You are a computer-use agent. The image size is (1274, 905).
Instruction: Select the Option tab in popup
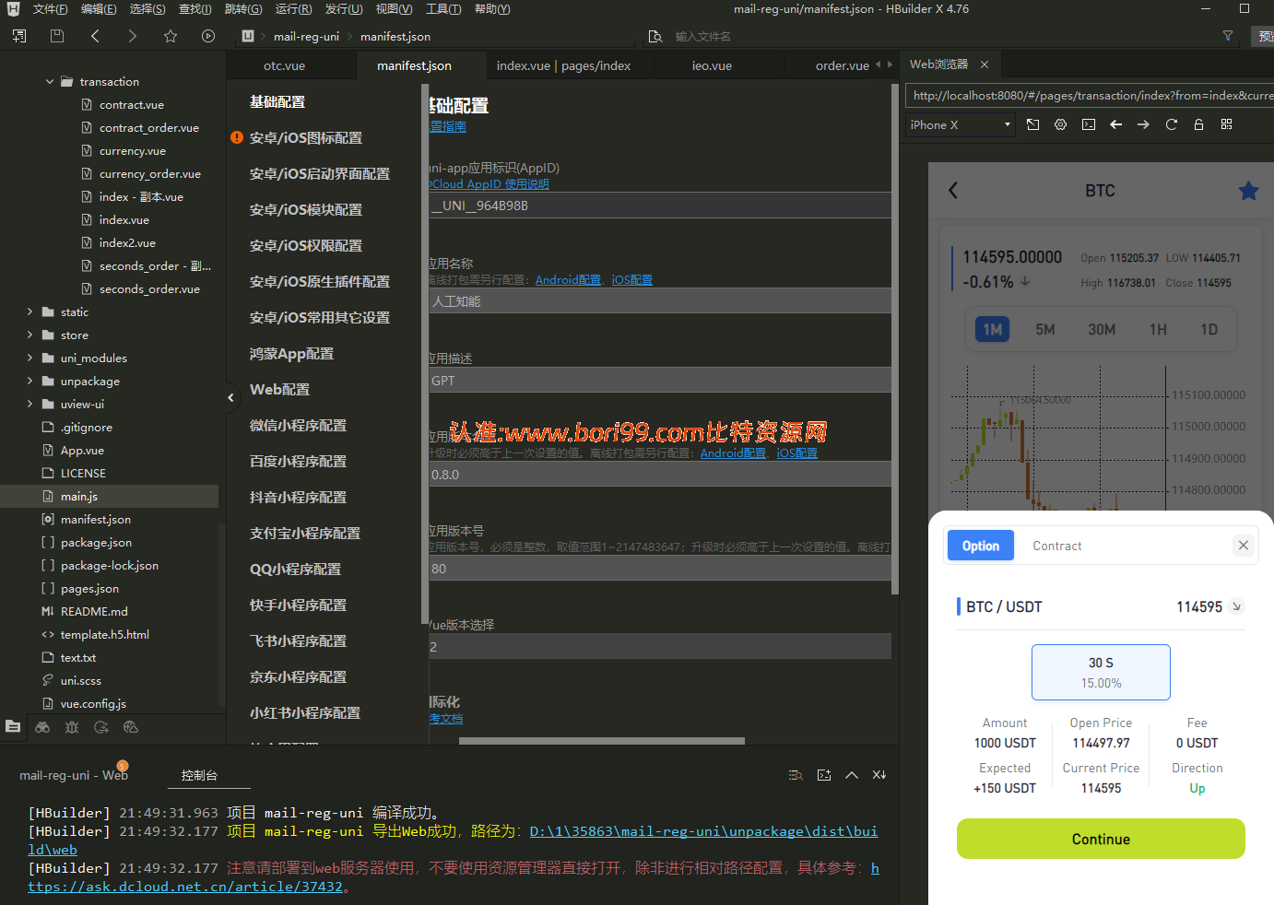click(980, 546)
